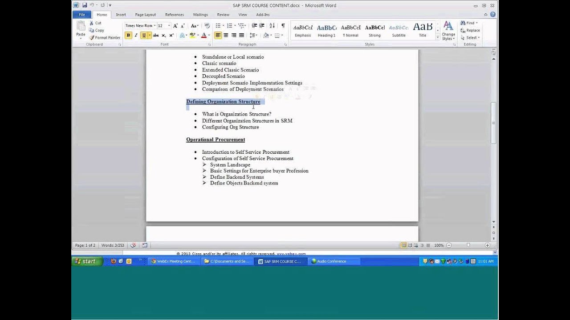Apply strikethrough to the selection

[x=156, y=36]
